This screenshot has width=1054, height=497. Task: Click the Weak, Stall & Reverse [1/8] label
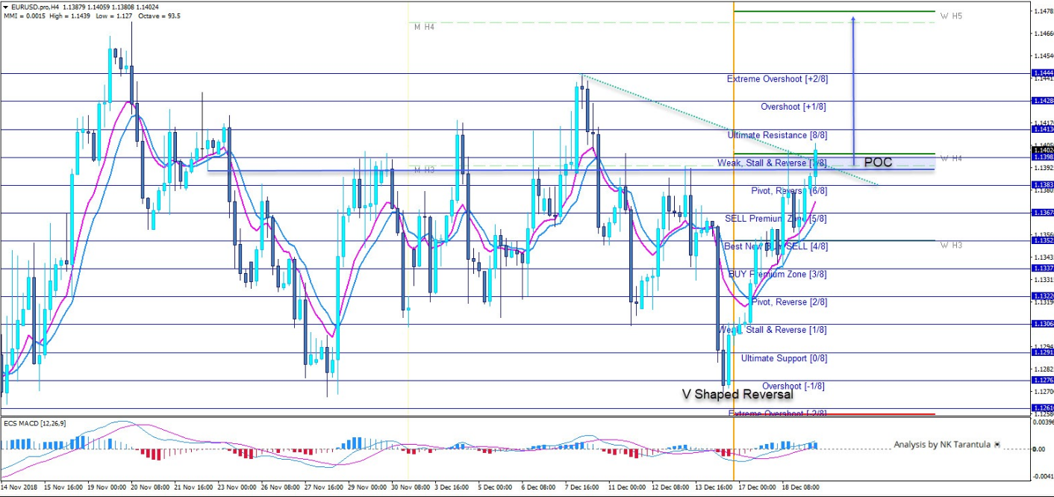coord(773,330)
